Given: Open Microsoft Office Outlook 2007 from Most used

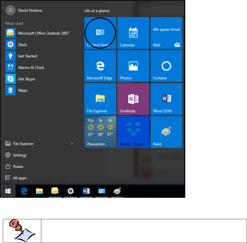Looking at the screenshot, I should tap(37, 33).
